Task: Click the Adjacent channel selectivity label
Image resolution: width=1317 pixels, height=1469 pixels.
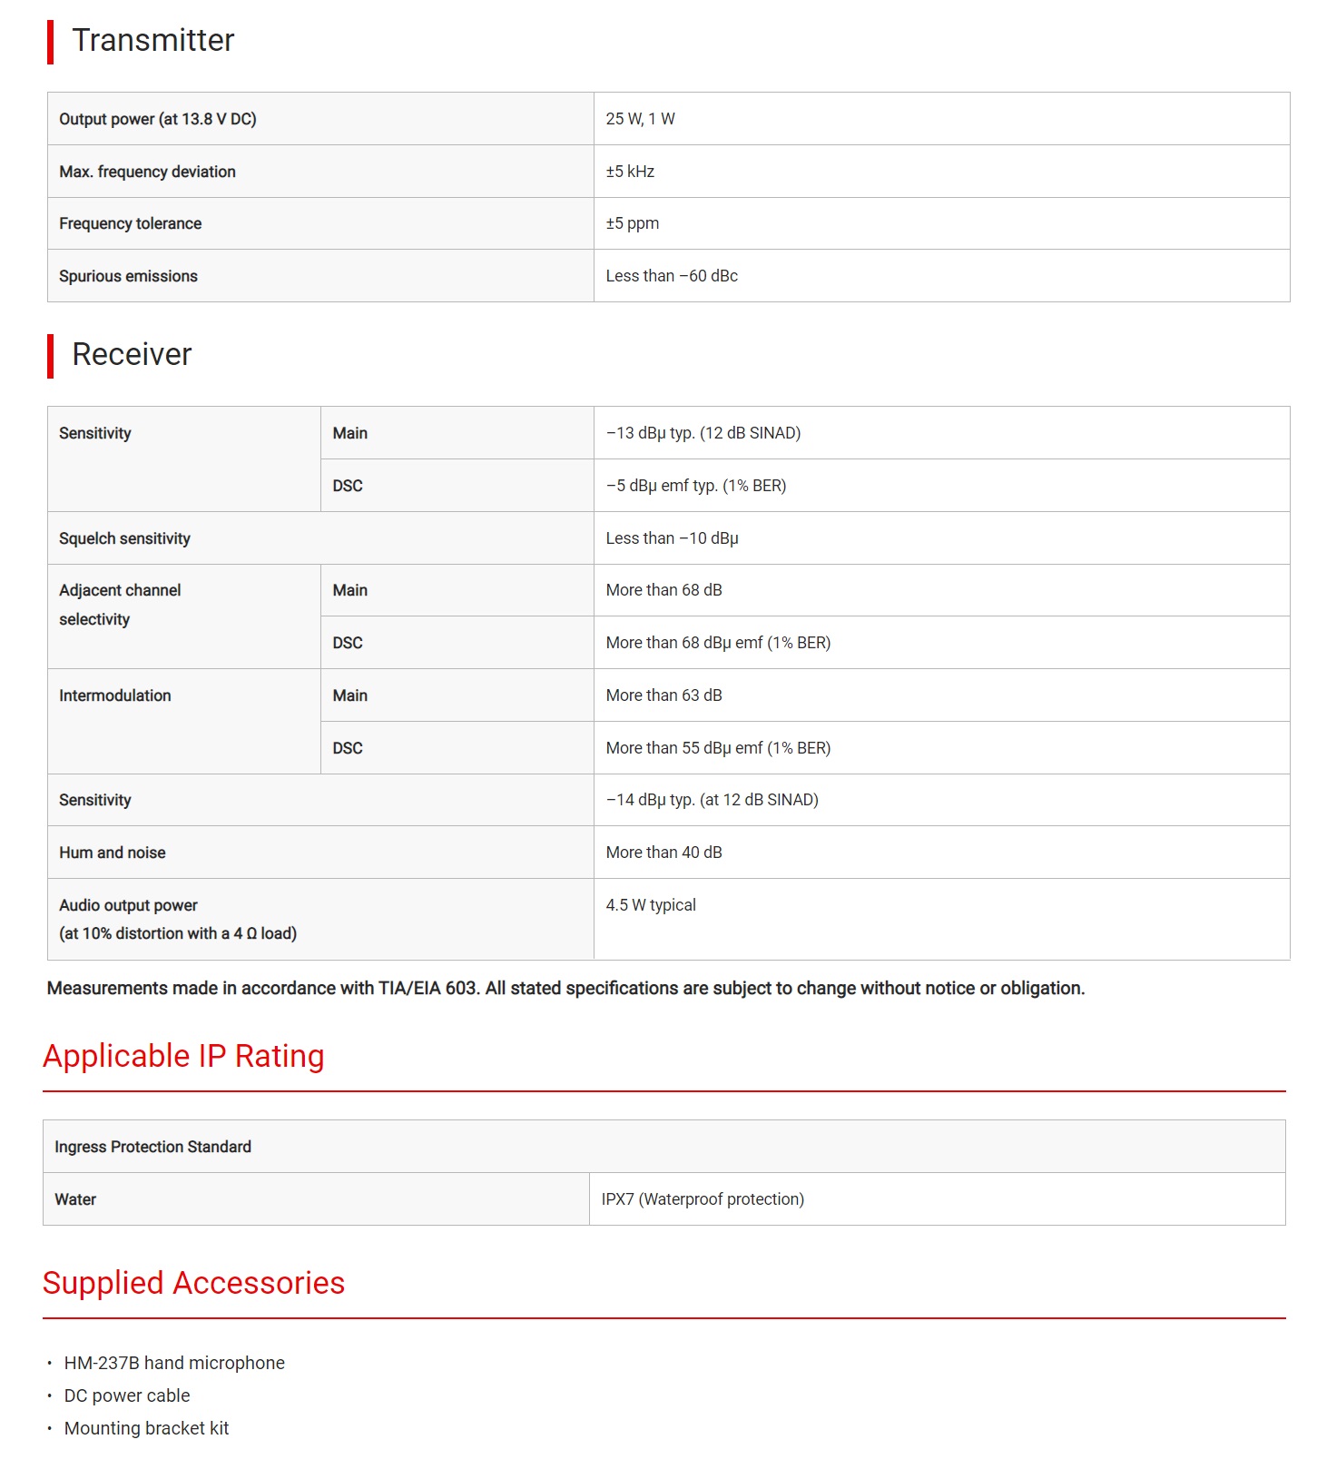Action: pyautogui.click(x=120, y=605)
